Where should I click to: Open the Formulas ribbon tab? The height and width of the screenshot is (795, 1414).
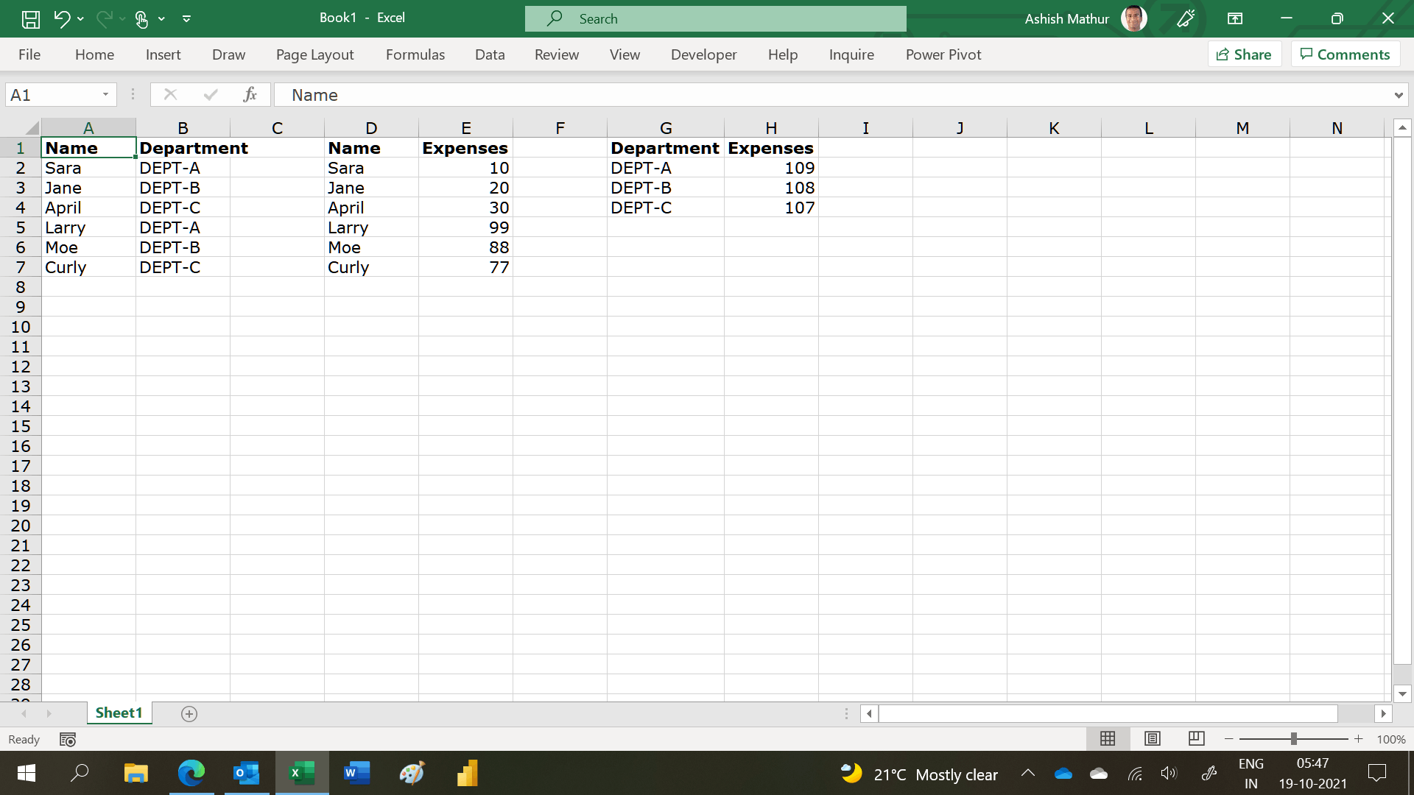(x=415, y=54)
